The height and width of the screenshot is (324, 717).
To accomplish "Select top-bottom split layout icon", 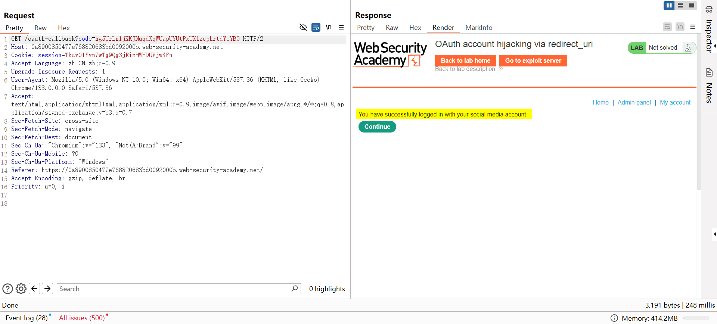I will pyautogui.click(x=680, y=6).
